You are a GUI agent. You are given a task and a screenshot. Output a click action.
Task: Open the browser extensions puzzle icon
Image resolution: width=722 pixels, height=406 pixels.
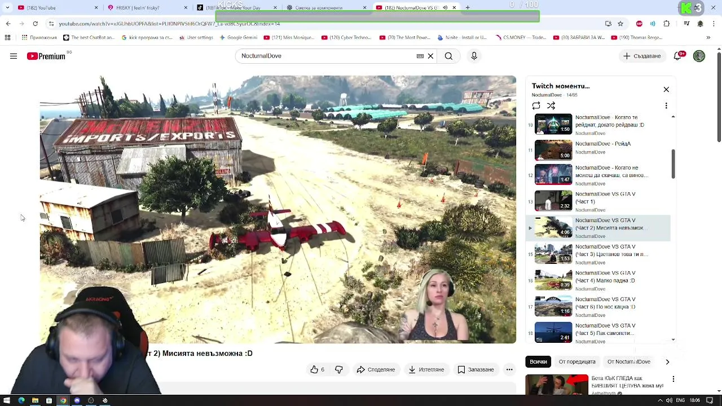(667, 24)
